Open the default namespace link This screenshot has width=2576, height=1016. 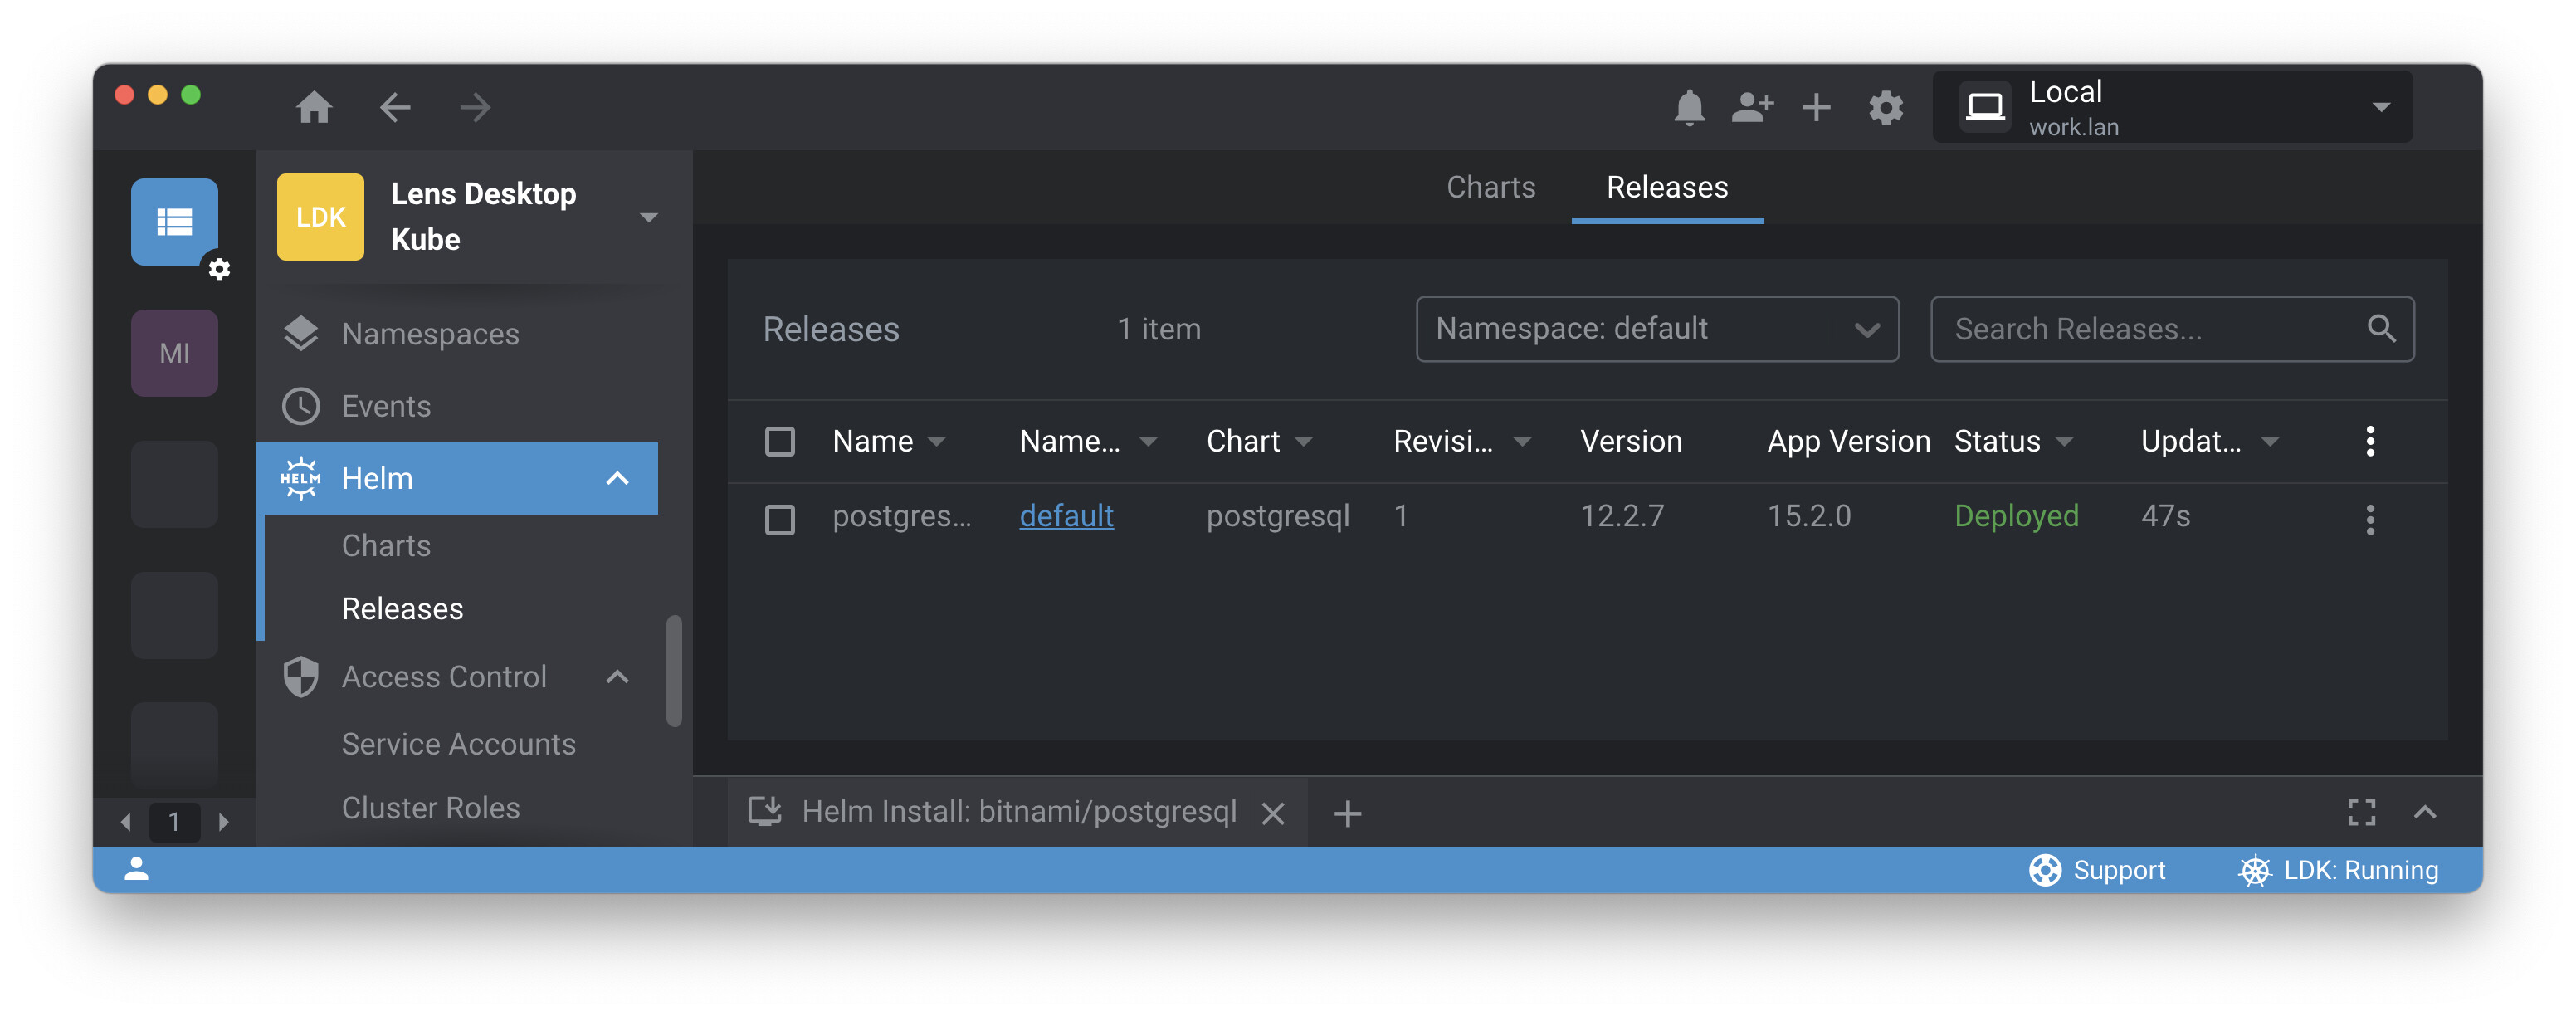(1066, 516)
